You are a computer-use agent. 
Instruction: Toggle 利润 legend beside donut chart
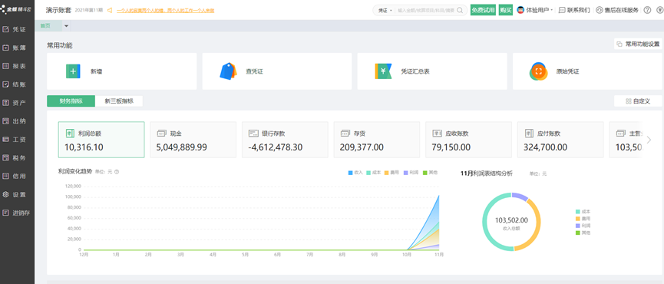tap(583, 226)
